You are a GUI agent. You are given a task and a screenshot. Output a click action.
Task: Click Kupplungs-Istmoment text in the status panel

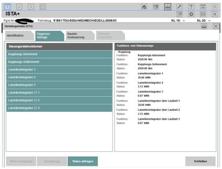(151, 55)
